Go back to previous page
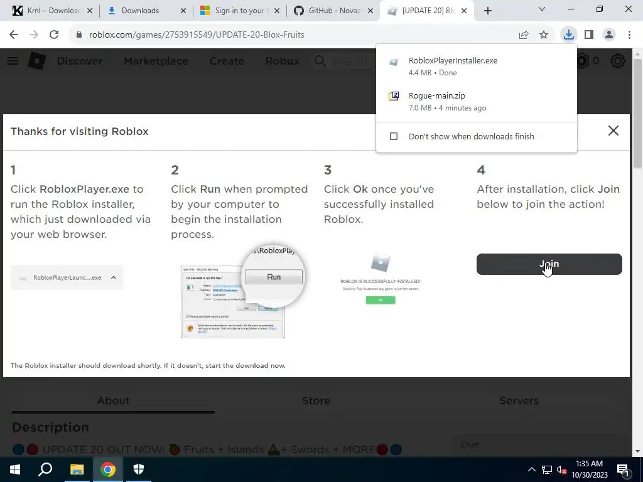Viewport: 643px width, 482px height. point(14,35)
